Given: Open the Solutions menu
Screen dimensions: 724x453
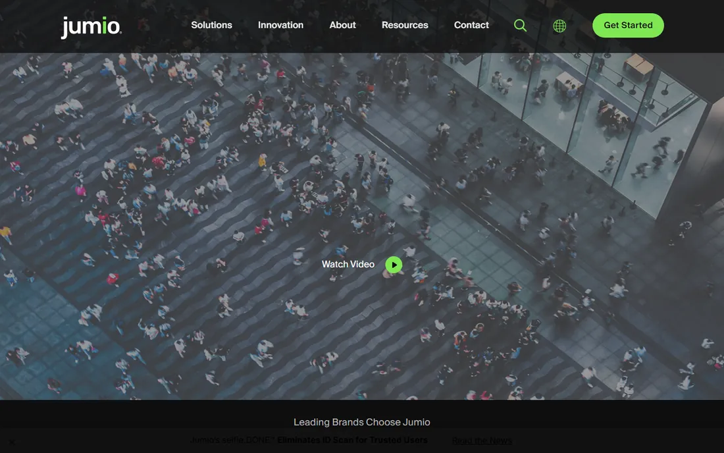Looking at the screenshot, I should click(211, 25).
